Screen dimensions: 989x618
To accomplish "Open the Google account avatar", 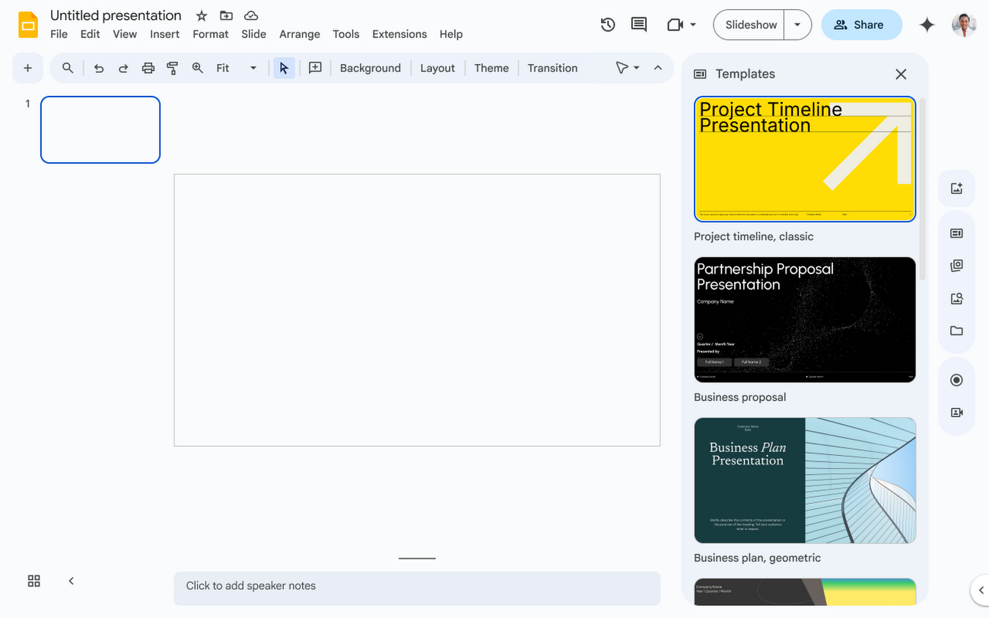I will click(964, 24).
